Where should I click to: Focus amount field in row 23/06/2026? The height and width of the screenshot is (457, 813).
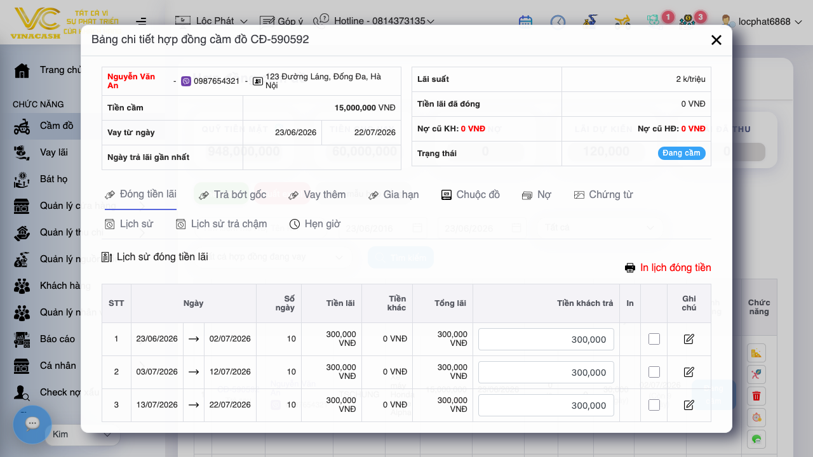click(x=546, y=339)
